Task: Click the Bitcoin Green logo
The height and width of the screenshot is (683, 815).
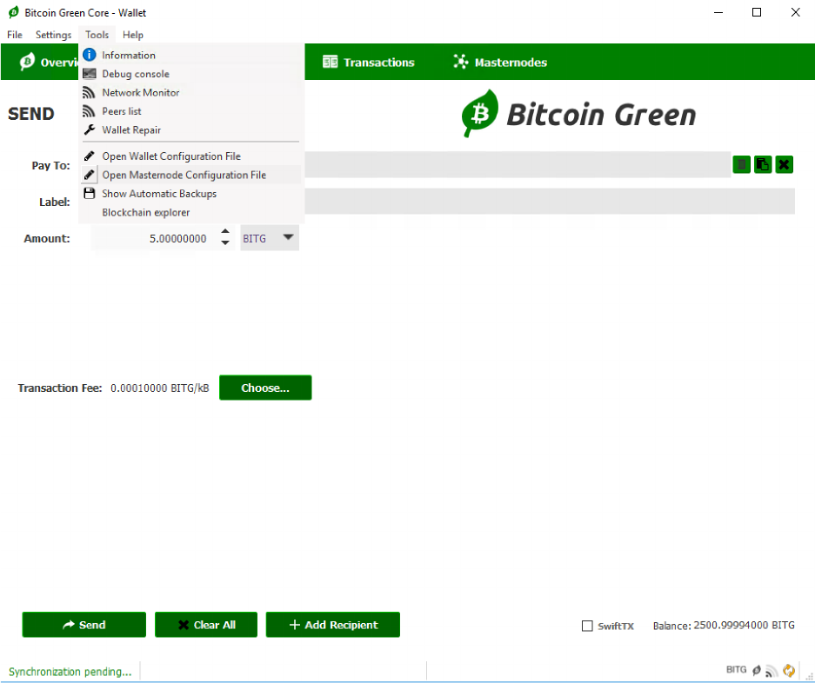Action: tap(578, 114)
